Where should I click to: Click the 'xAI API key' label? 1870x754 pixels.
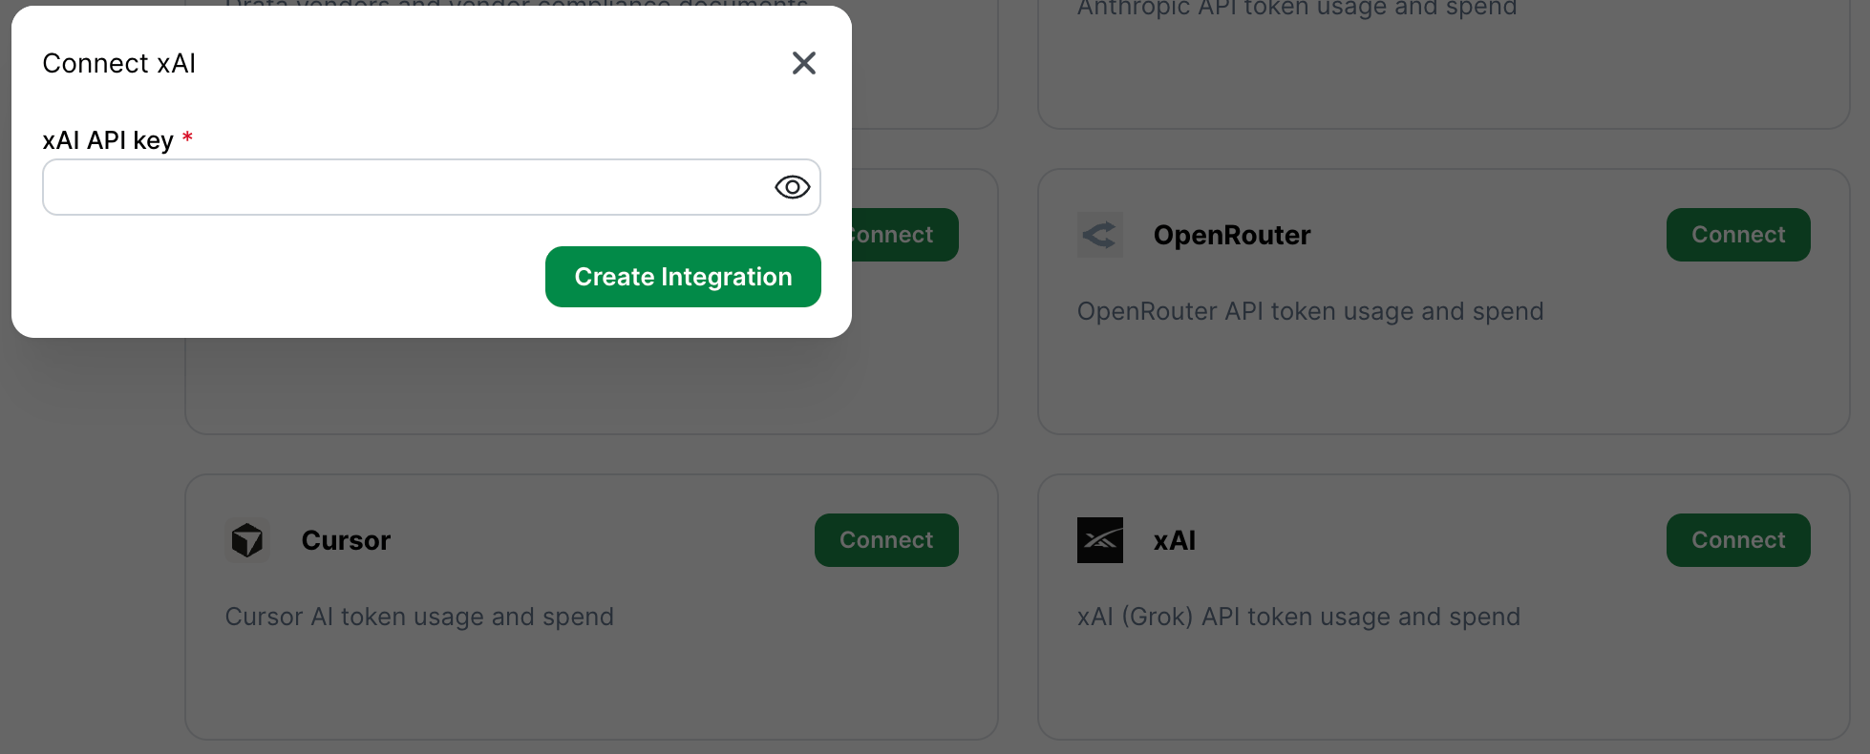(x=108, y=140)
